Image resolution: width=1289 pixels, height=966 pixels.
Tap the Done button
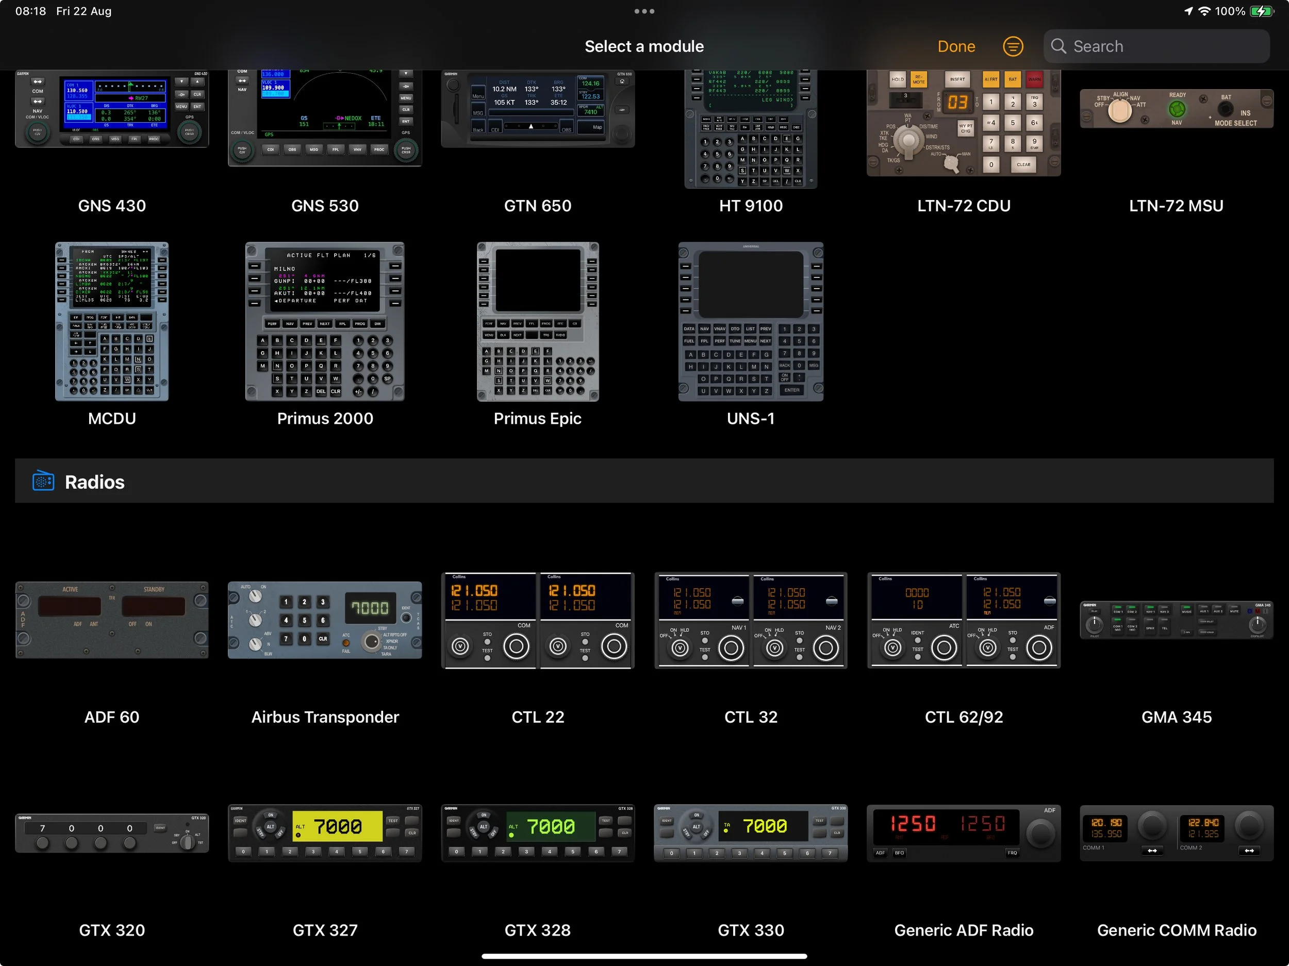[956, 46]
